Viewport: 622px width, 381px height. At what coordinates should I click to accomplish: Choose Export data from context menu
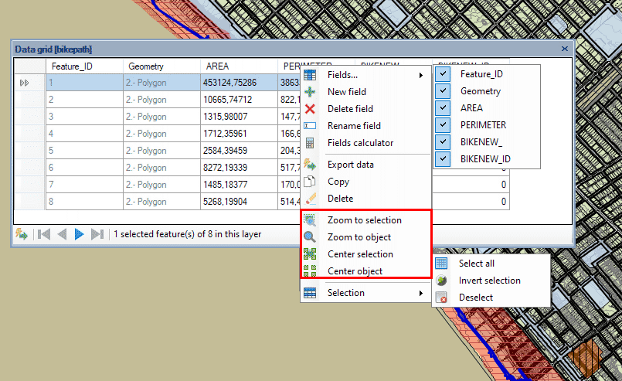[350, 165]
